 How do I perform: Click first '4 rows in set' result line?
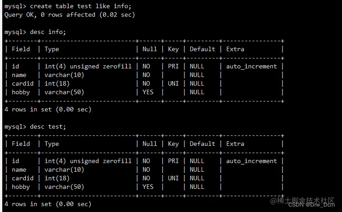48,109
